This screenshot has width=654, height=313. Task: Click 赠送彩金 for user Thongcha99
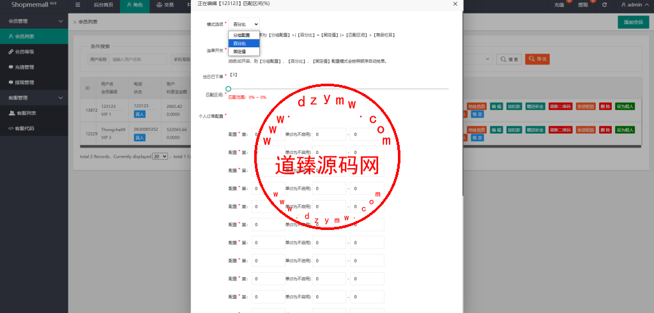[x=536, y=130]
